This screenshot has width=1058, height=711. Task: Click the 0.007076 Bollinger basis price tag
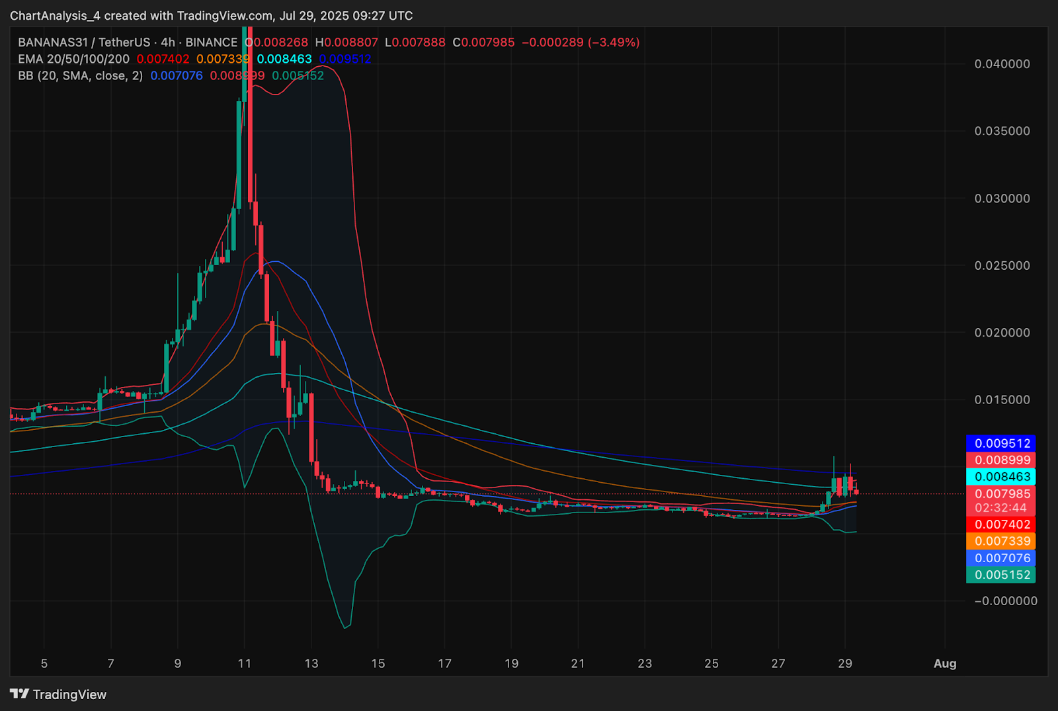point(1001,558)
